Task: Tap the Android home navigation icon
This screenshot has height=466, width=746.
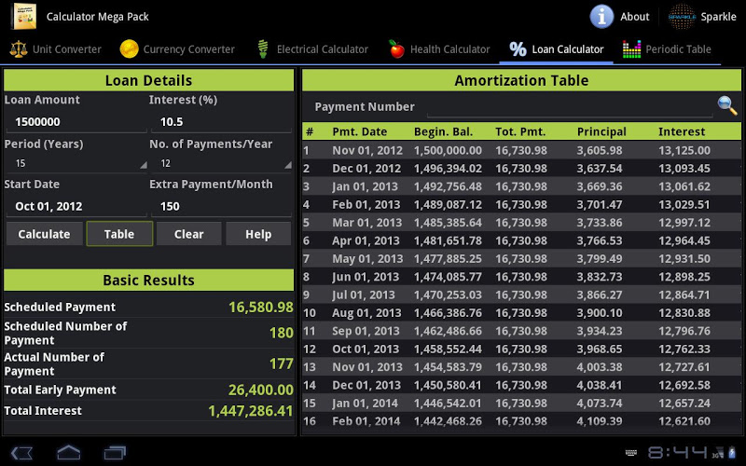Action: click(68, 452)
